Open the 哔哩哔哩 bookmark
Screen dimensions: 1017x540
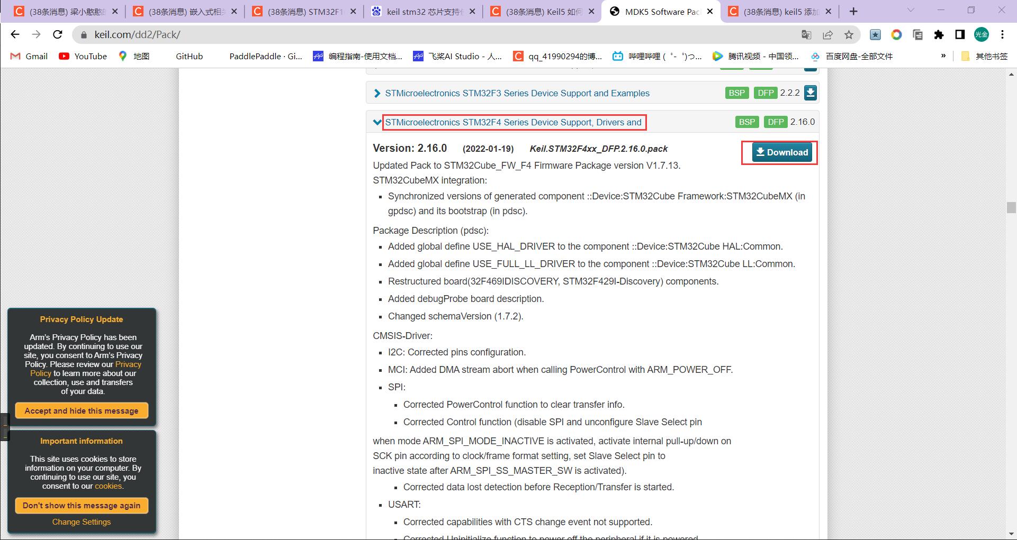click(657, 56)
